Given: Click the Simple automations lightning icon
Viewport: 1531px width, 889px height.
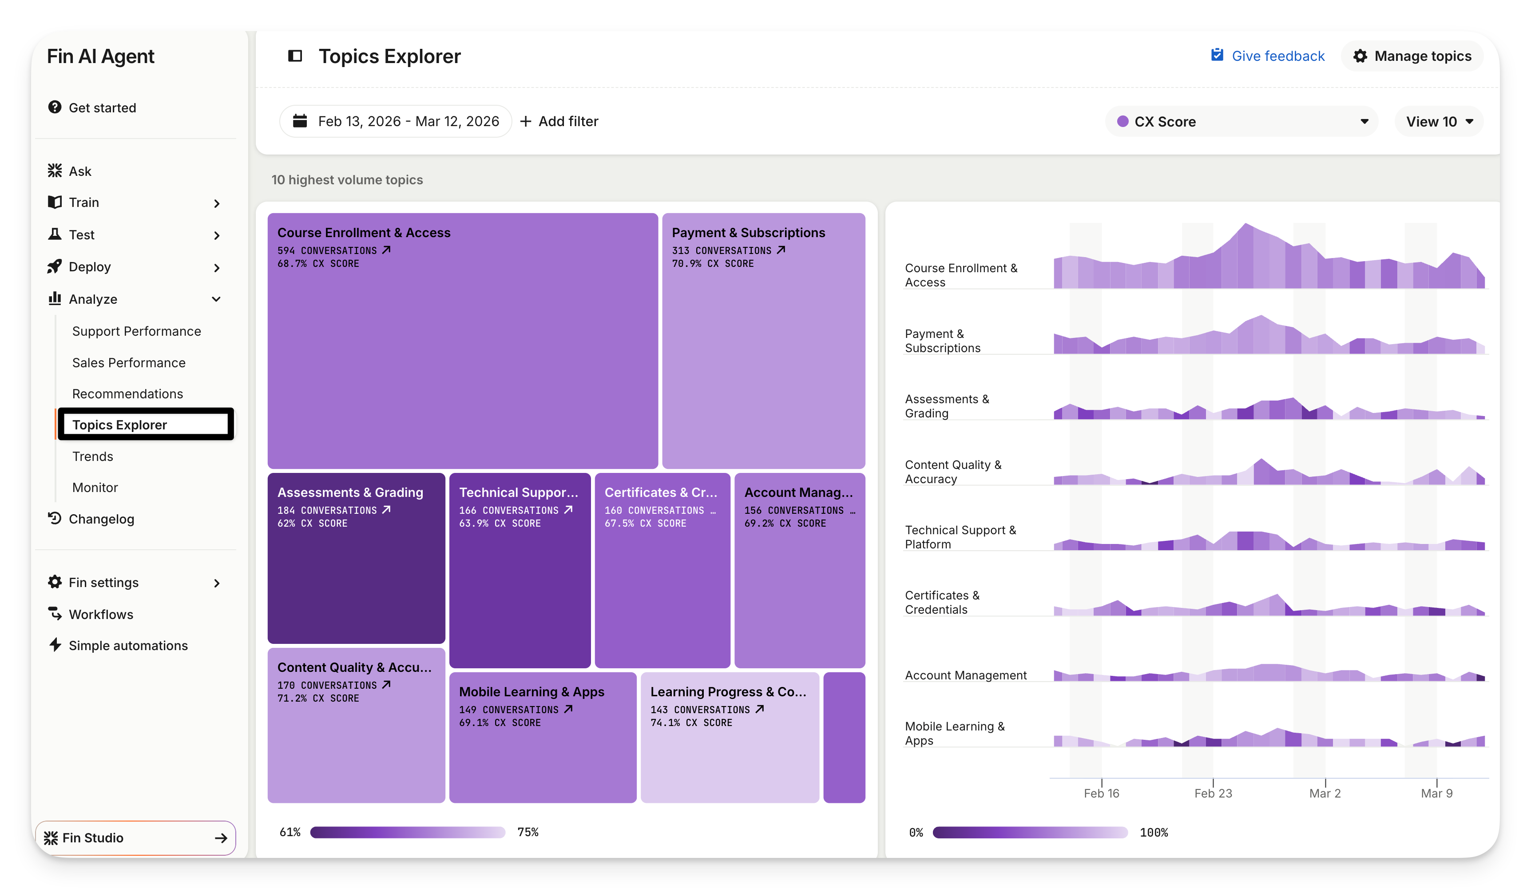Looking at the screenshot, I should (55, 644).
